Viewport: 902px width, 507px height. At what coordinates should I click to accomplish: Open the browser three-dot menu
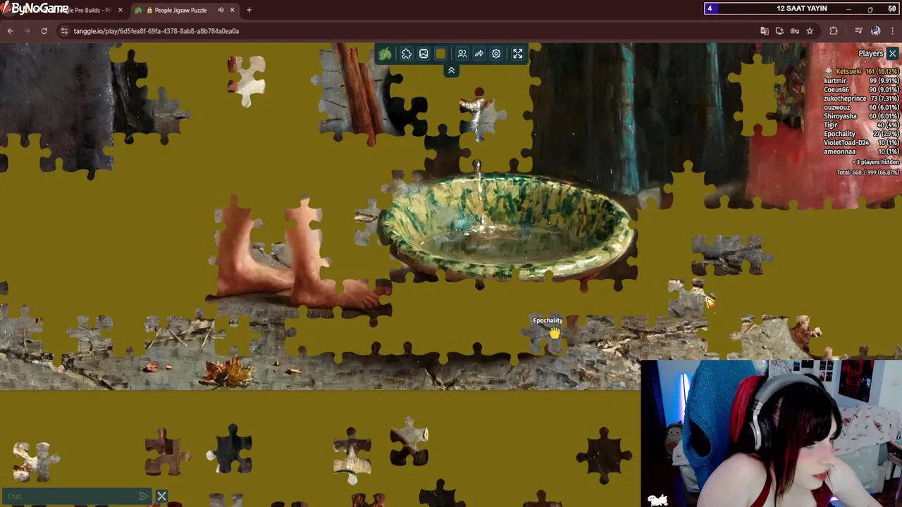pyautogui.click(x=893, y=31)
